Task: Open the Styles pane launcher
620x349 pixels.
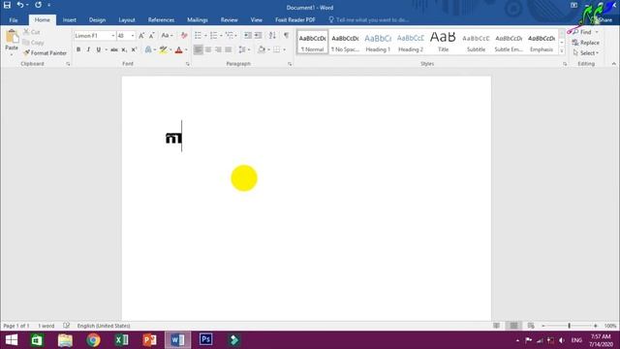Action: click(565, 64)
